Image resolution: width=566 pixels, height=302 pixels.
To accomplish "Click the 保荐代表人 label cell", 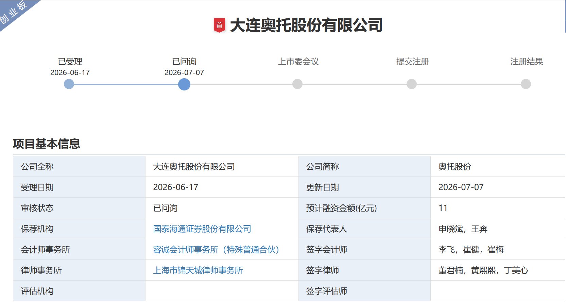I will point(364,229).
